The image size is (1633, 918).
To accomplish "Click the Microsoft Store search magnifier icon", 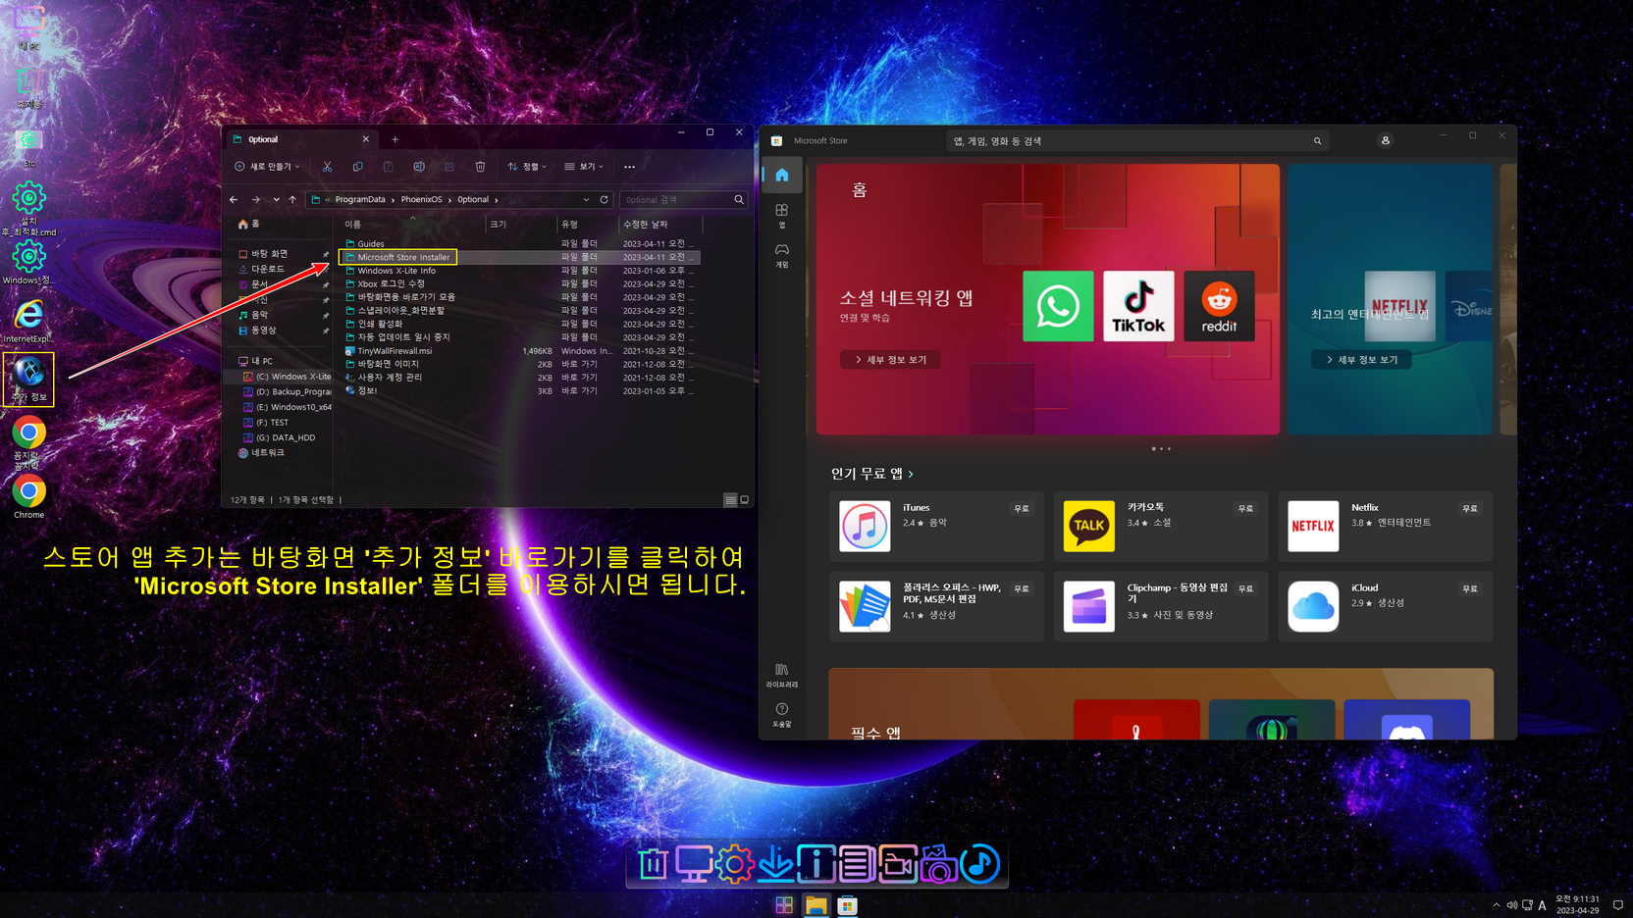I will pyautogui.click(x=1317, y=141).
